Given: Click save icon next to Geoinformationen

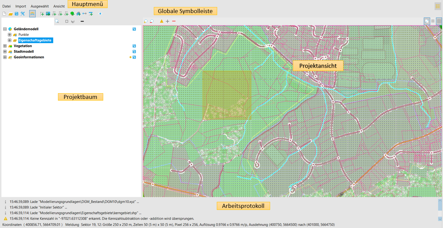Looking at the screenshot, I should pos(134,57).
